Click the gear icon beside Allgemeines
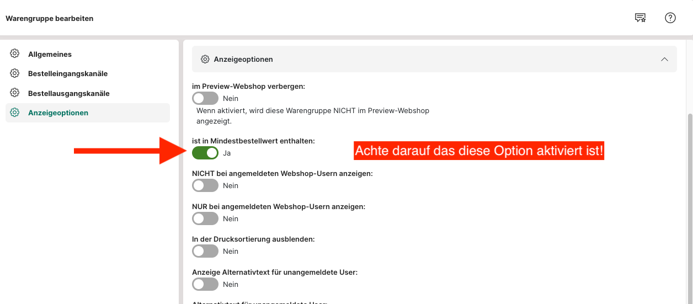 point(15,54)
